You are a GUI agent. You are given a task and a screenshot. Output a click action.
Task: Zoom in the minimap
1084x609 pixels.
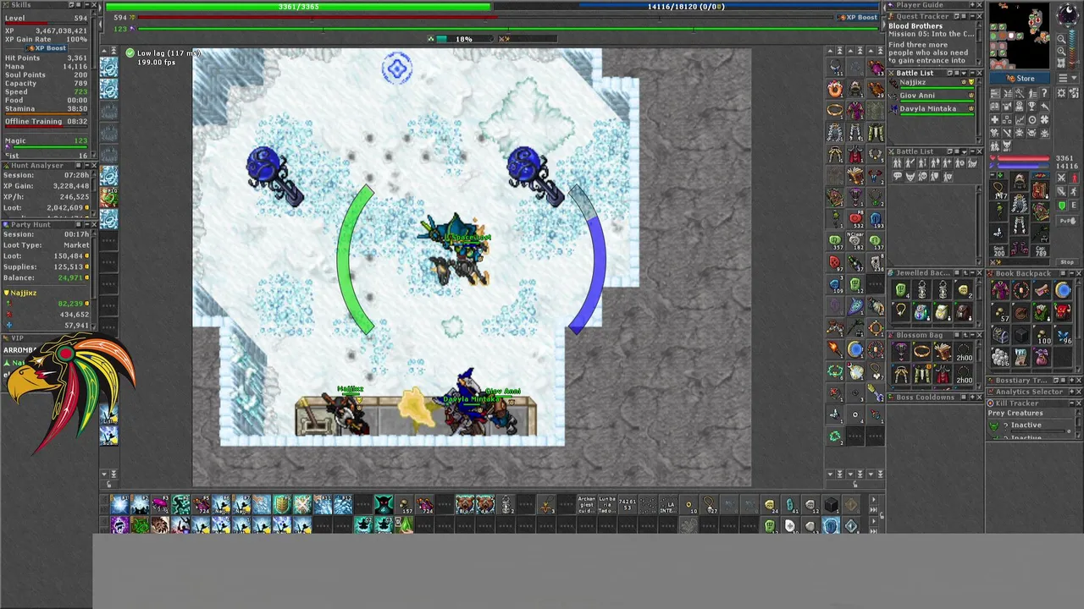point(1061,51)
